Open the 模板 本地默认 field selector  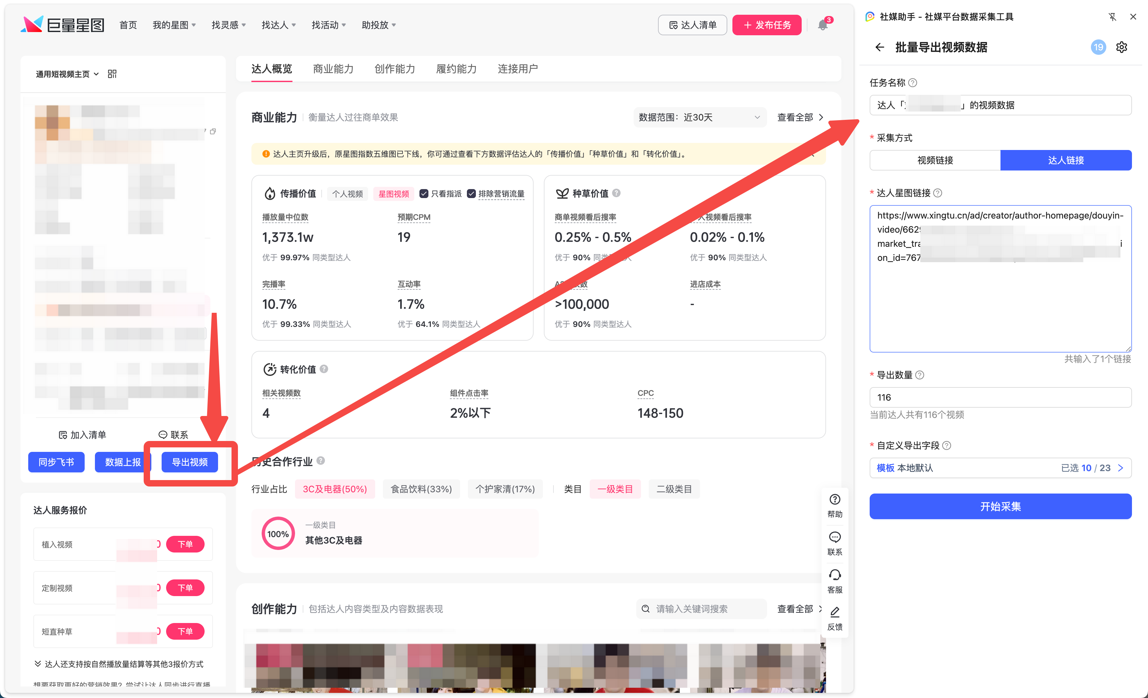point(1000,468)
